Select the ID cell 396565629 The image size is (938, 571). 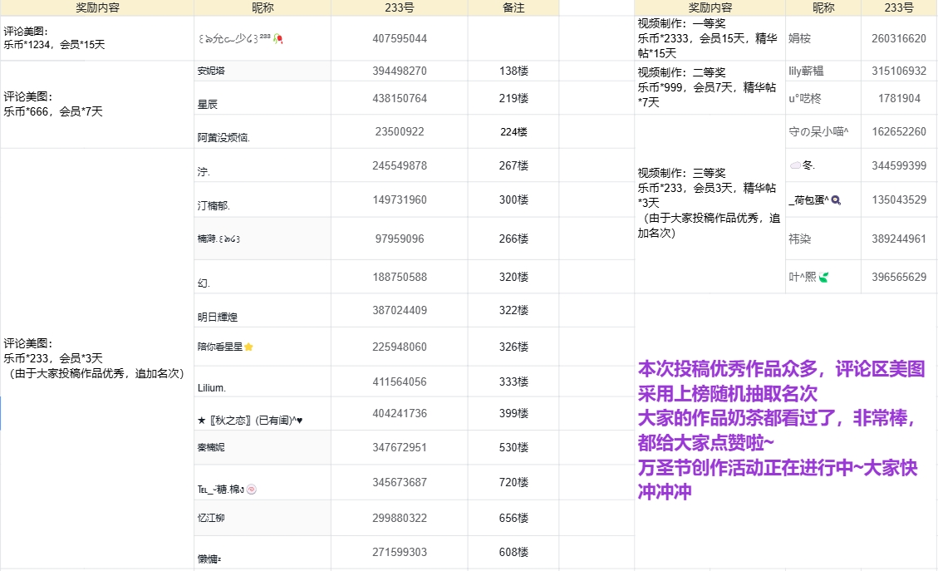tap(898, 277)
